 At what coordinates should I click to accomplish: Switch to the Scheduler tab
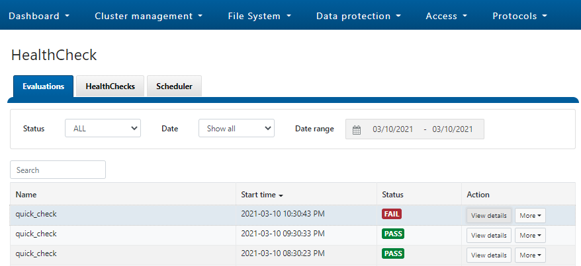point(174,86)
